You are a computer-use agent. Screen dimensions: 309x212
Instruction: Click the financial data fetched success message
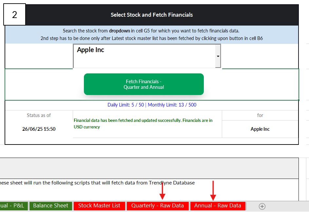(143, 124)
